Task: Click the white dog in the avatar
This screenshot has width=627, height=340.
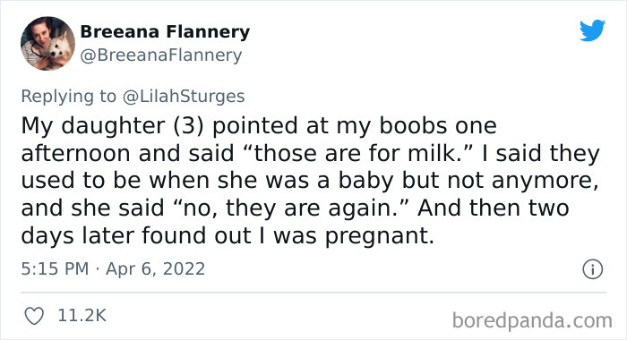Action: click(60, 48)
